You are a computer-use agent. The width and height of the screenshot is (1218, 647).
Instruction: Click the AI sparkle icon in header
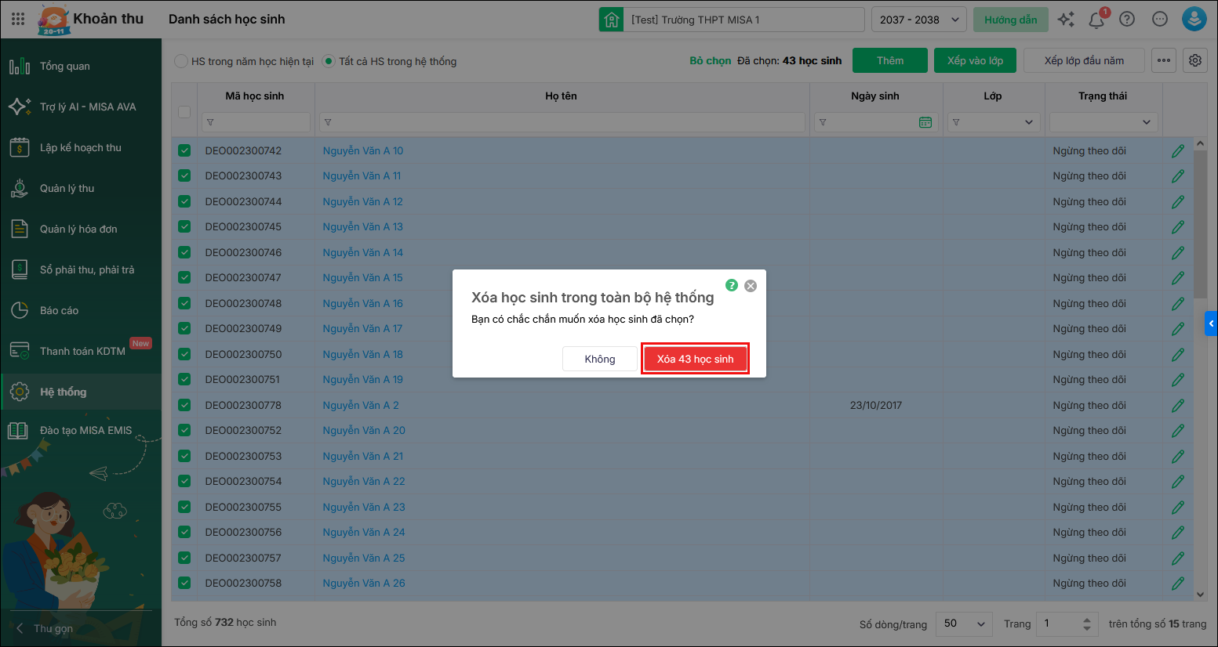(1066, 20)
